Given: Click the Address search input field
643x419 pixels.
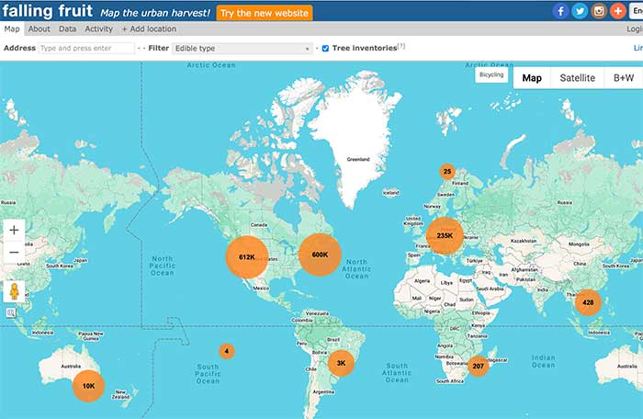Looking at the screenshot, I should [86, 48].
